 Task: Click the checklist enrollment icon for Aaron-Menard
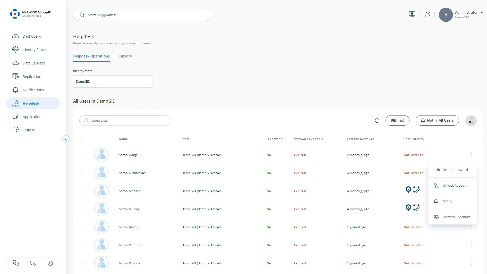point(416,190)
